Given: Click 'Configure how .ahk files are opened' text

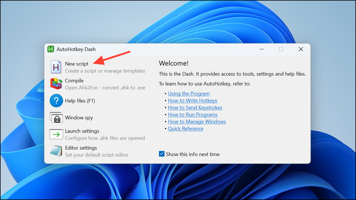Looking at the screenshot, I should [x=105, y=138].
